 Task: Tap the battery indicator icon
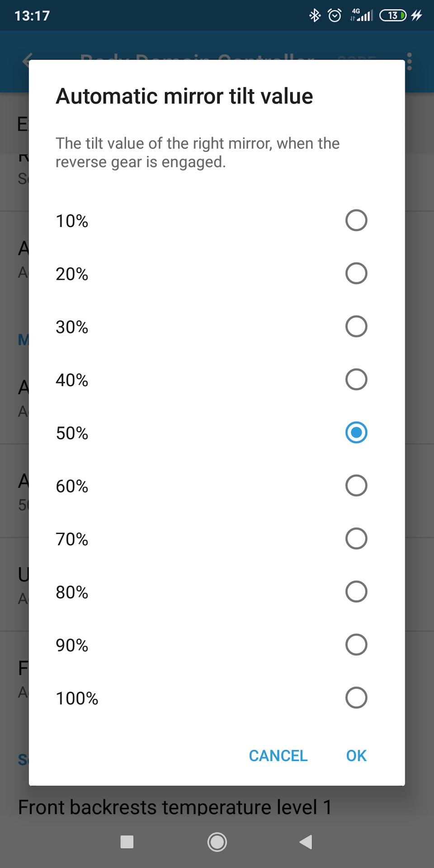click(393, 16)
